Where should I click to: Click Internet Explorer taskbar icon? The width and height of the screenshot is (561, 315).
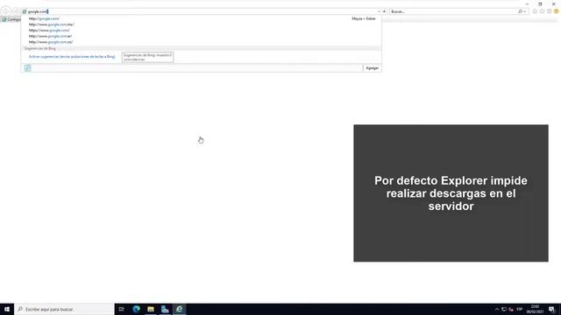[x=179, y=309]
